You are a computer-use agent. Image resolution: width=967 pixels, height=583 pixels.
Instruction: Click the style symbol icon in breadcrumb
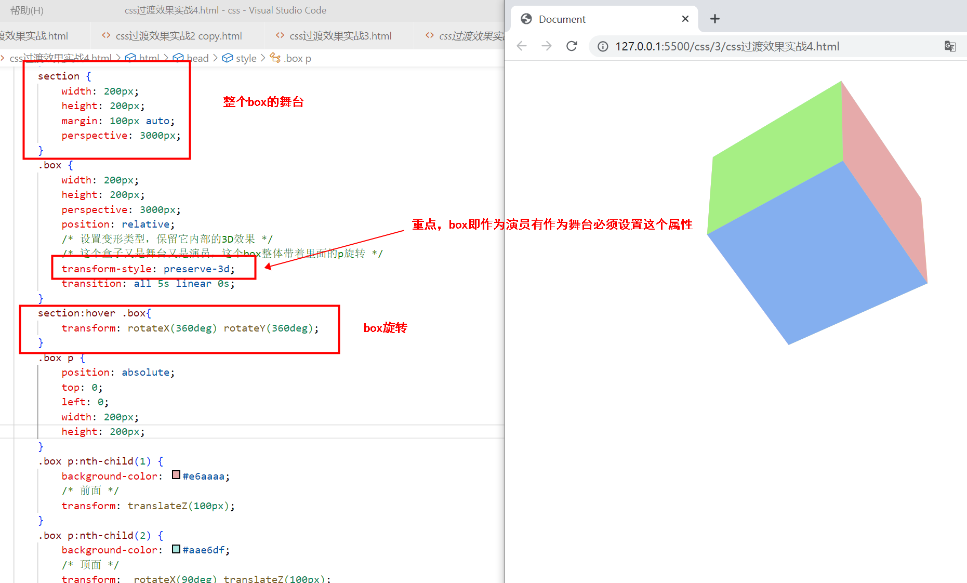pyautogui.click(x=227, y=58)
